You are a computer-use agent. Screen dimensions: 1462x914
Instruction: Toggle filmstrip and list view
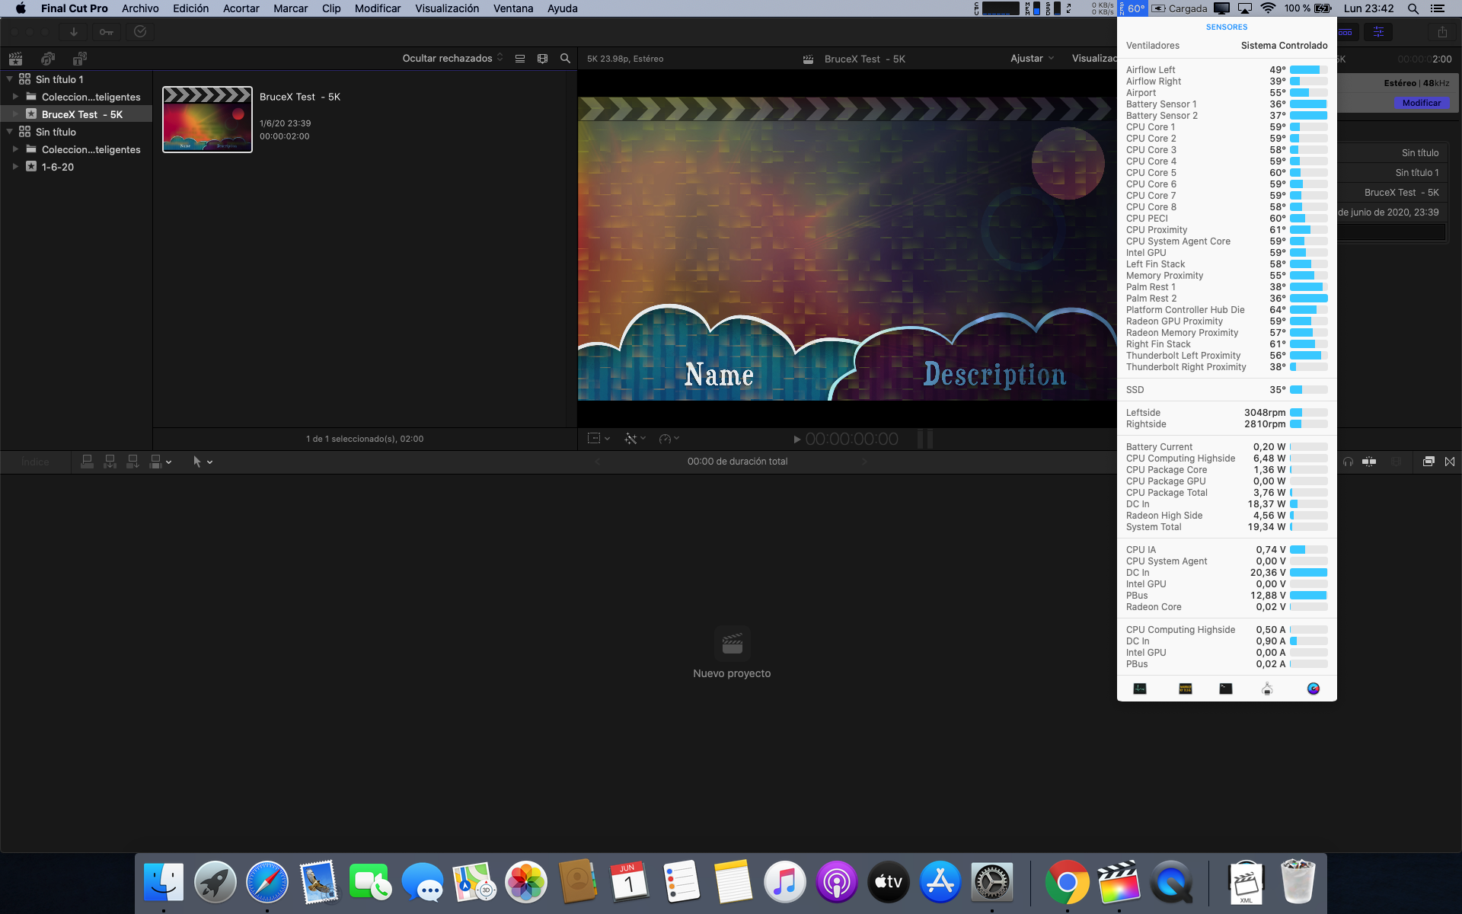(x=520, y=59)
